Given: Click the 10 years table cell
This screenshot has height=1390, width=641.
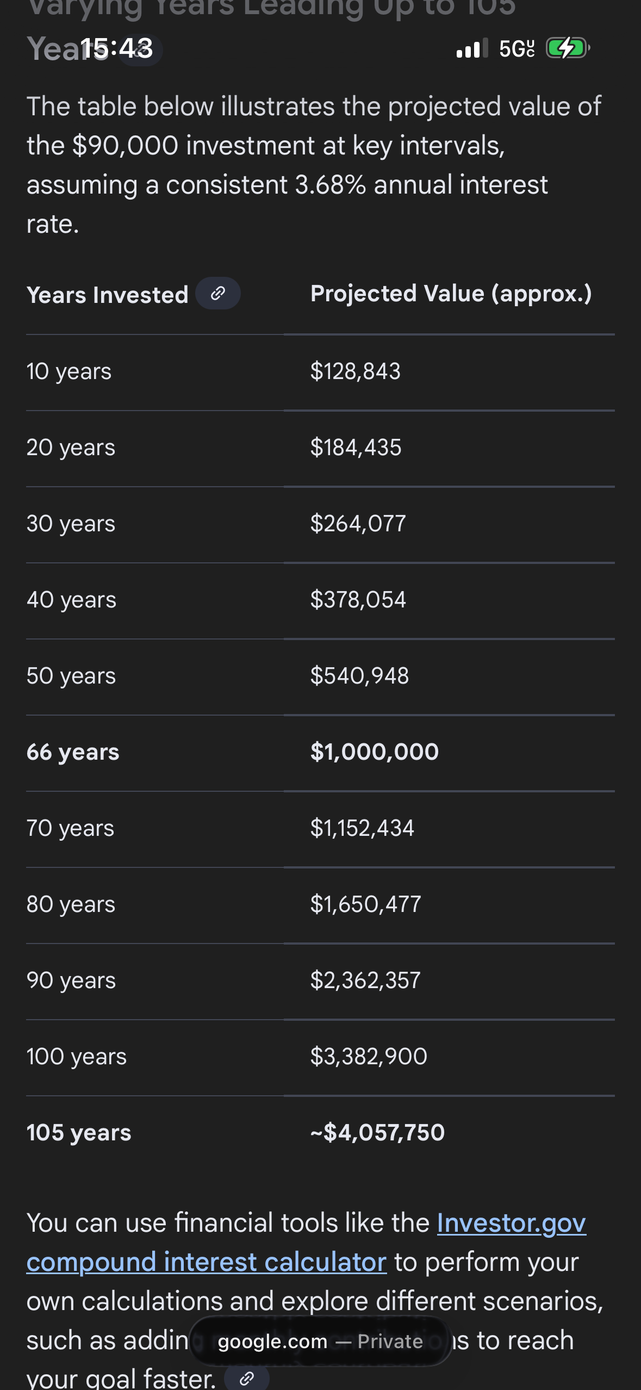Looking at the screenshot, I should coord(69,371).
